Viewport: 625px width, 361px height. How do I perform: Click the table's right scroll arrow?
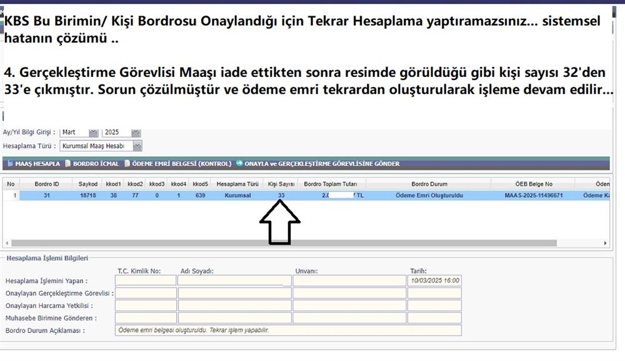[x=605, y=243]
